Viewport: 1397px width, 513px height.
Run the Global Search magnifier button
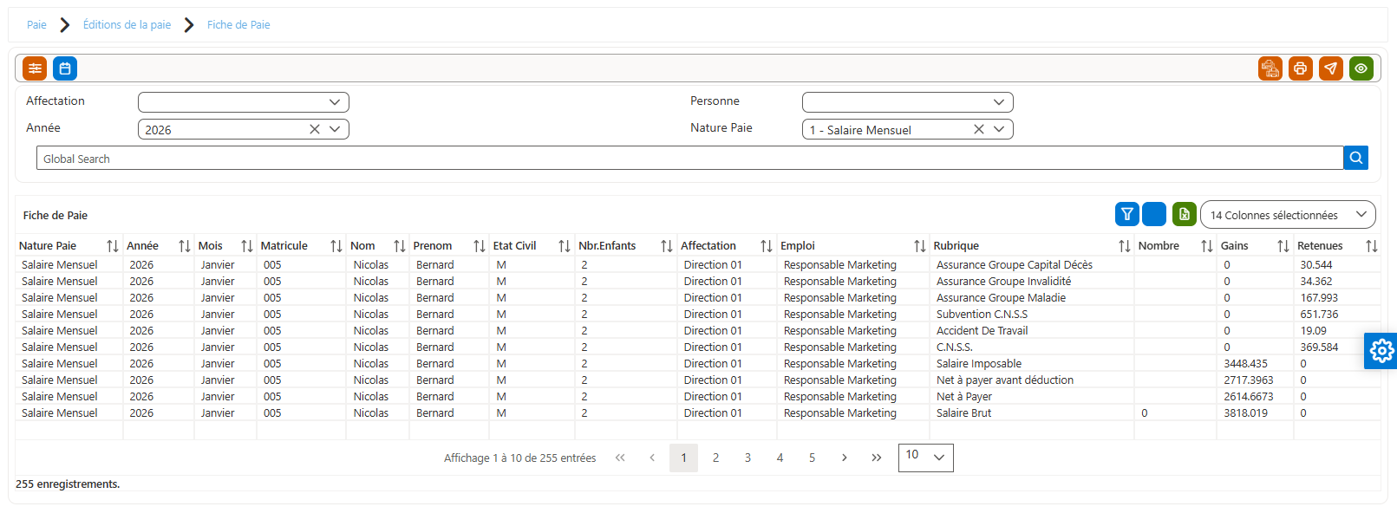pyautogui.click(x=1356, y=158)
